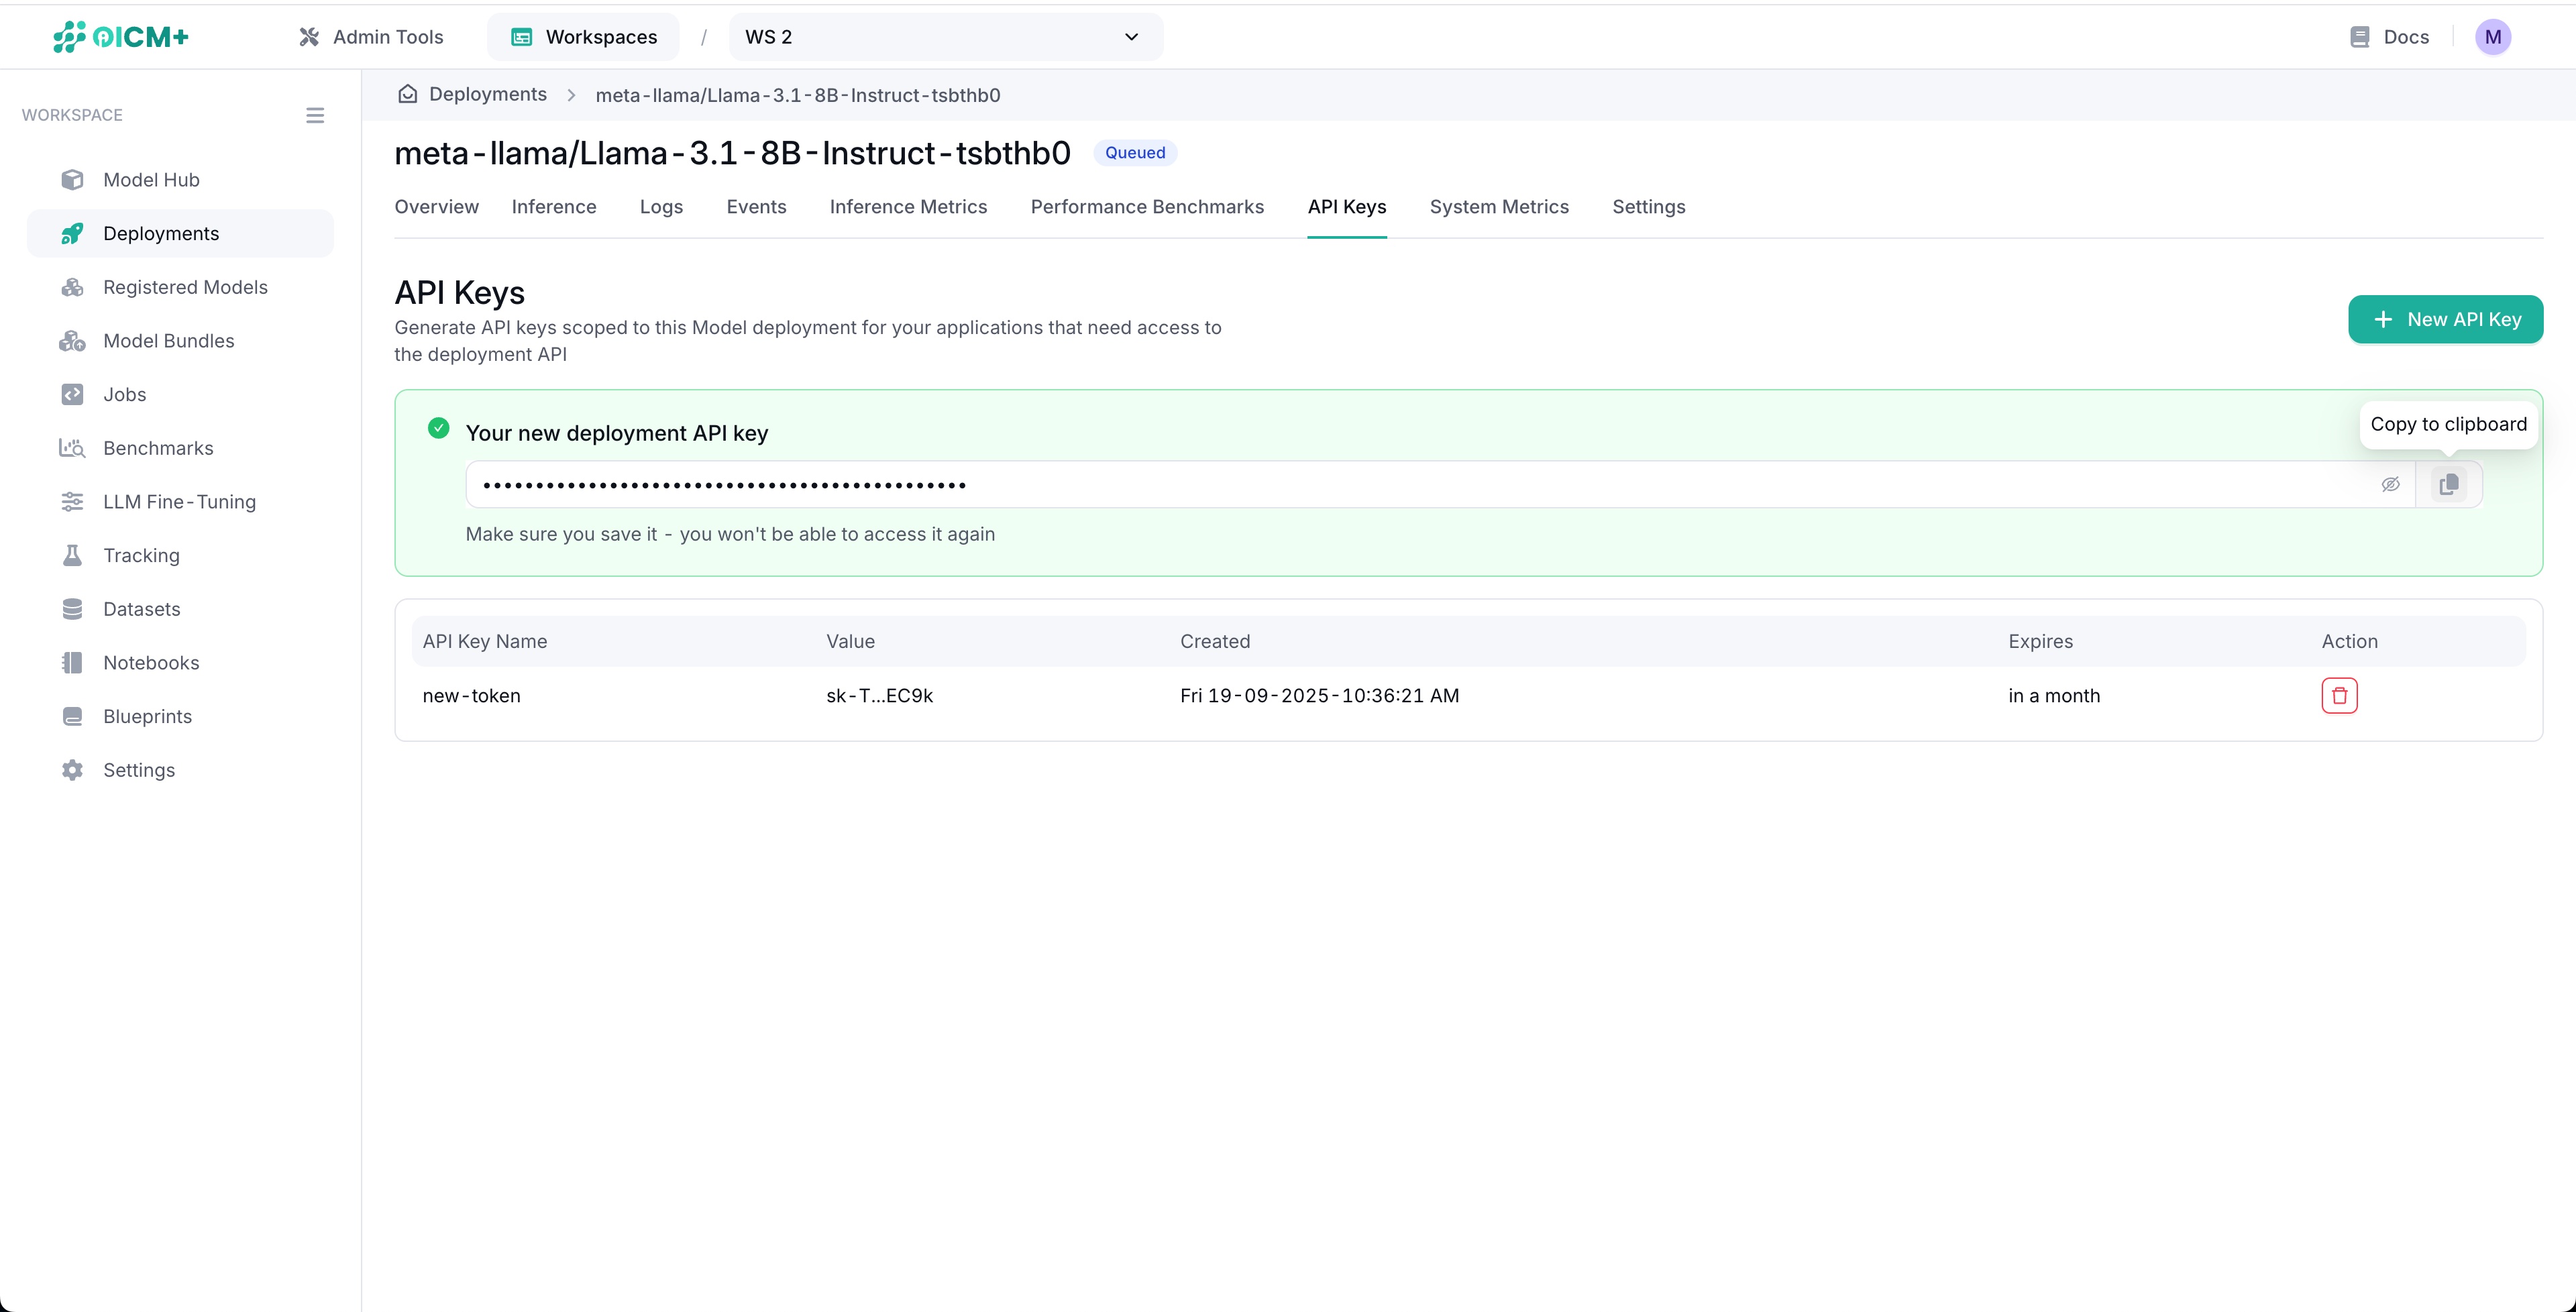The height and width of the screenshot is (1312, 2576).
Task: Delete the new-token API key
Action: (x=2339, y=695)
